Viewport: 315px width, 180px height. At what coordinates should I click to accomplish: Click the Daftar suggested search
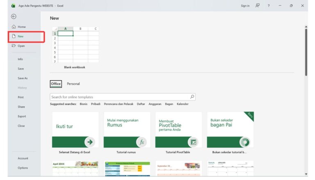tap(141, 104)
